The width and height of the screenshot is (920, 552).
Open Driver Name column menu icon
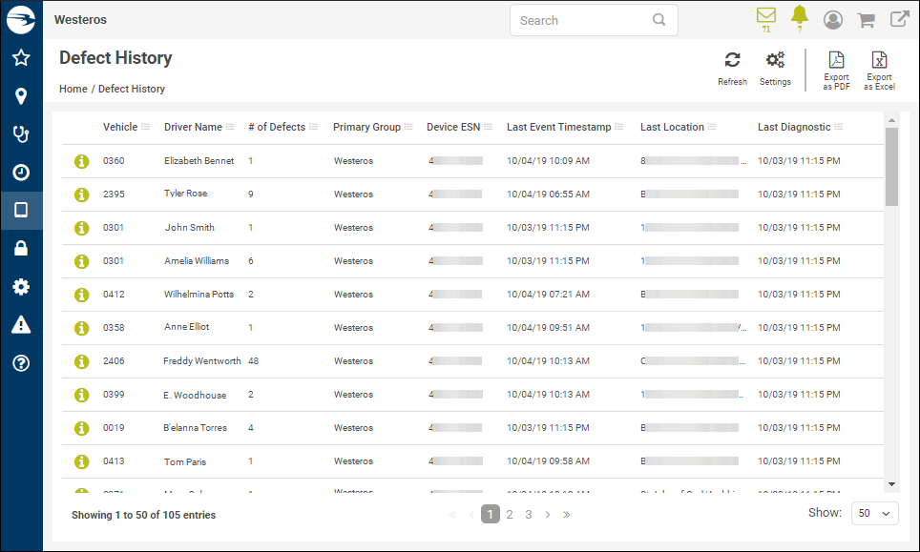coord(230,127)
